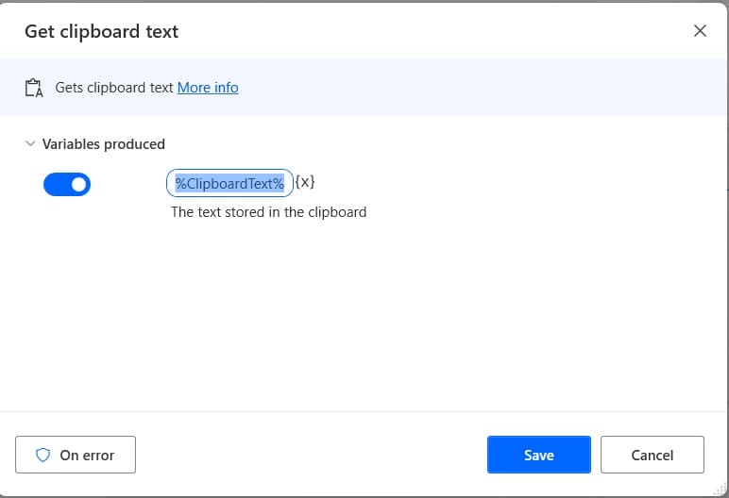Close the Get clipboard text dialog
Screen dimensions: 729x498
[x=700, y=31]
